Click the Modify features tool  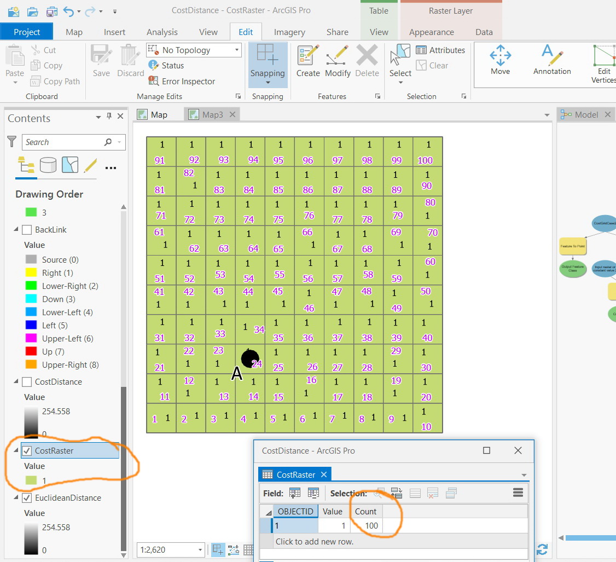point(338,61)
